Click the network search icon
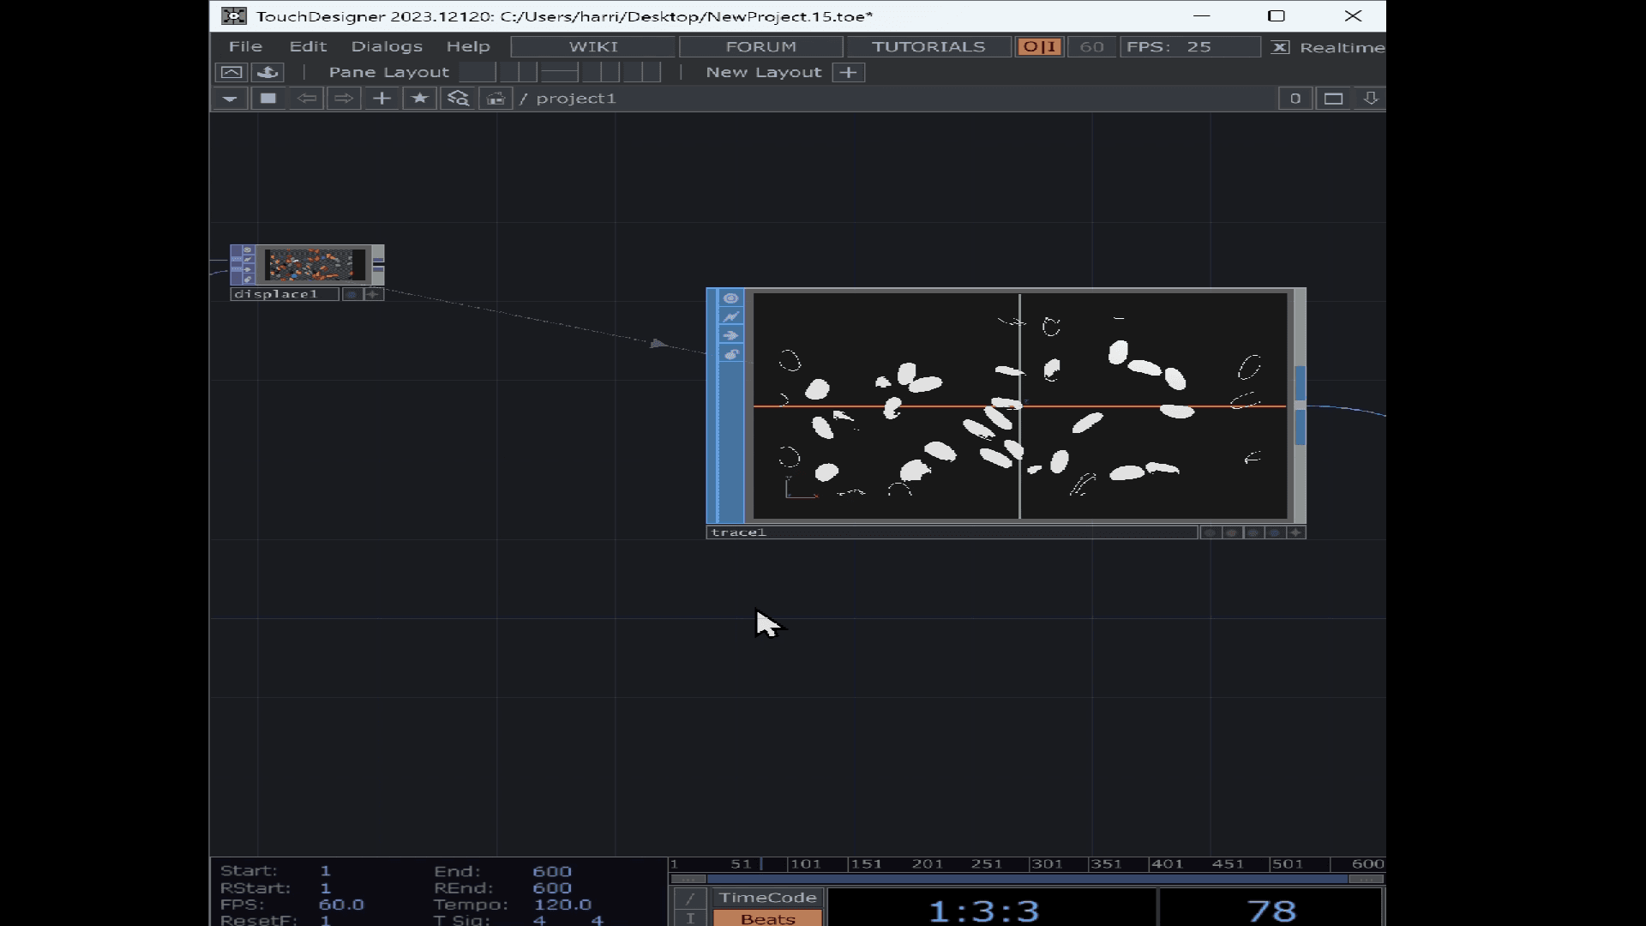This screenshot has height=926, width=1646. [458, 99]
